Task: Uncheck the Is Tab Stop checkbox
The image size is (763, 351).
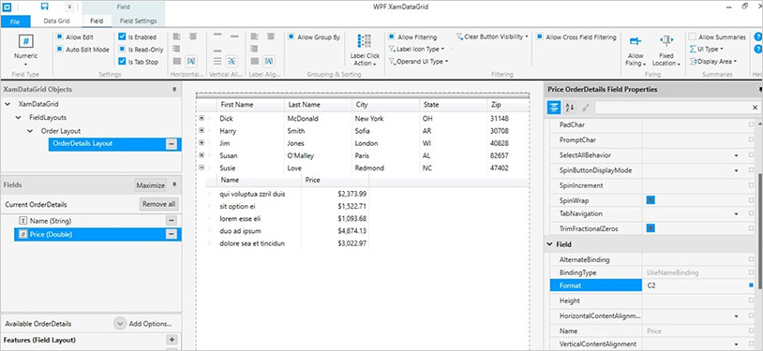Action: [x=122, y=61]
